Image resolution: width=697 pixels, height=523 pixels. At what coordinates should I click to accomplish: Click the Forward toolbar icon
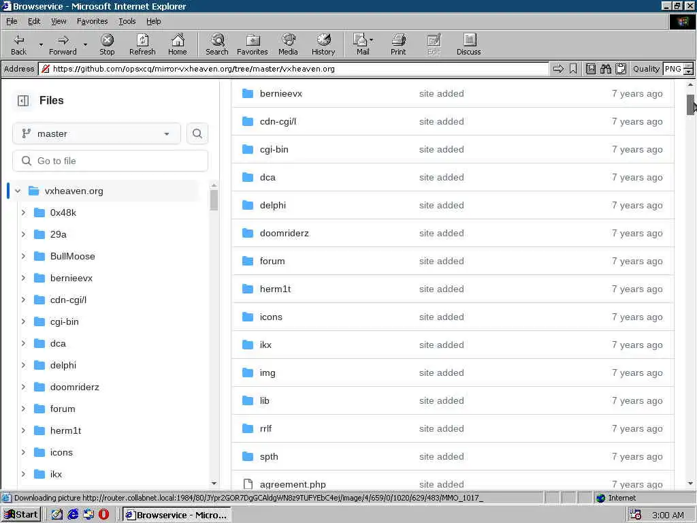tap(63, 44)
